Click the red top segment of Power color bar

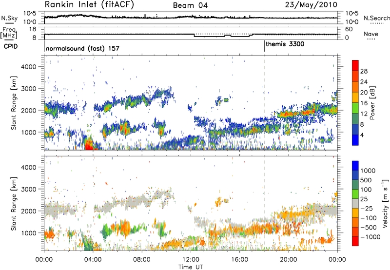click(355, 65)
